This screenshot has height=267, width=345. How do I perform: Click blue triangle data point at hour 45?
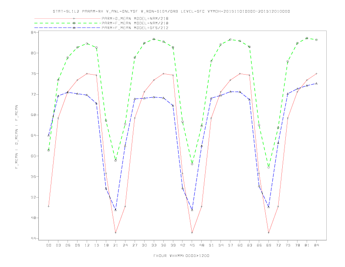click(x=192, y=210)
